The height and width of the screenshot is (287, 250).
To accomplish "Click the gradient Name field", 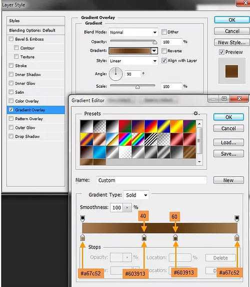I will pos(151,180).
